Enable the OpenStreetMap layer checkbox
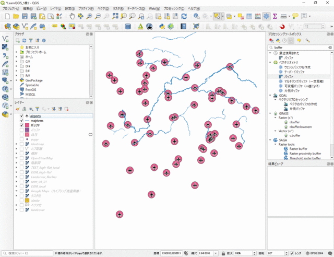This screenshot has width=334, height=257. point(21,158)
